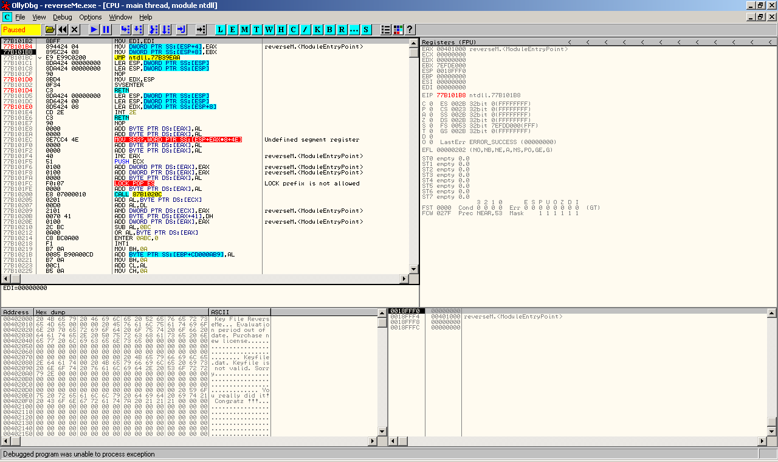Open the Options menu

click(91, 17)
